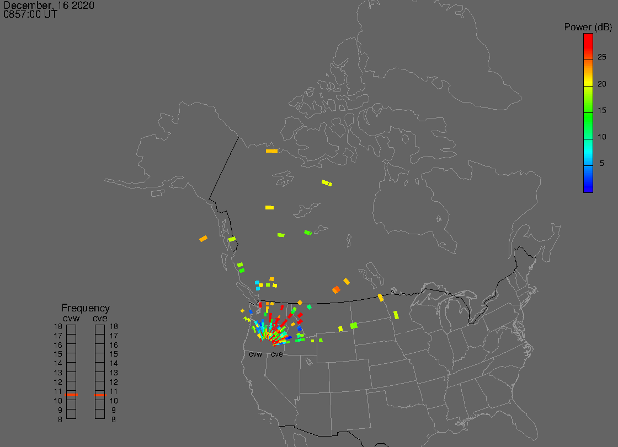618x447 pixels.
Task: Click '8' label right of cve frequency bar
Action: pyautogui.click(x=114, y=420)
